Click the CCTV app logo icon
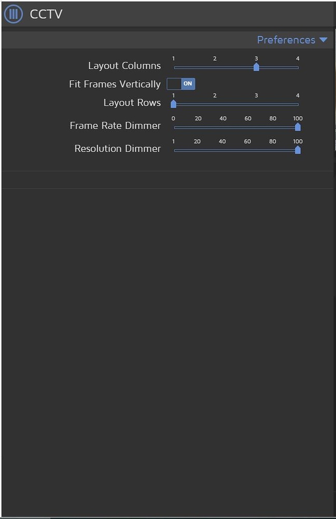The height and width of the screenshot is (519, 336). 13,14
